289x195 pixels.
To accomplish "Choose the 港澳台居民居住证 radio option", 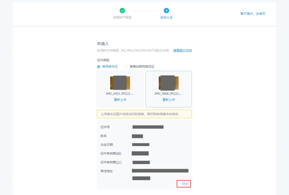I will tap(126, 67).
